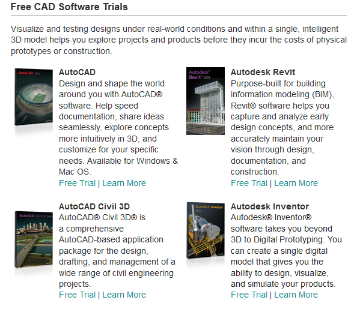Click the Free CAD Software Trials title
The width and height of the screenshot is (354, 309).
click(69, 7)
